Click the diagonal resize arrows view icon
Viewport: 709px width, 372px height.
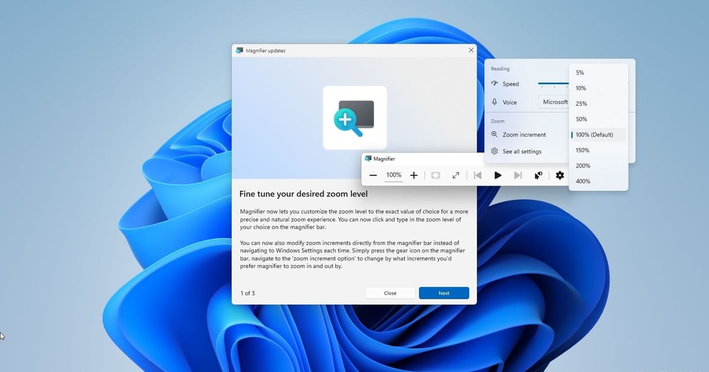456,175
